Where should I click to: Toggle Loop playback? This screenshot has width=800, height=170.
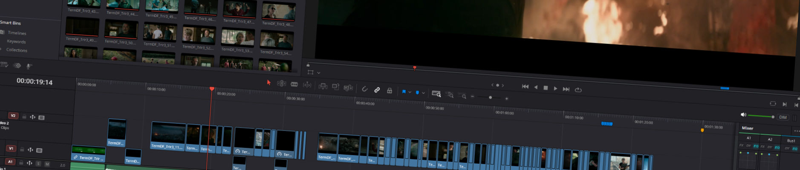click(x=578, y=90)
